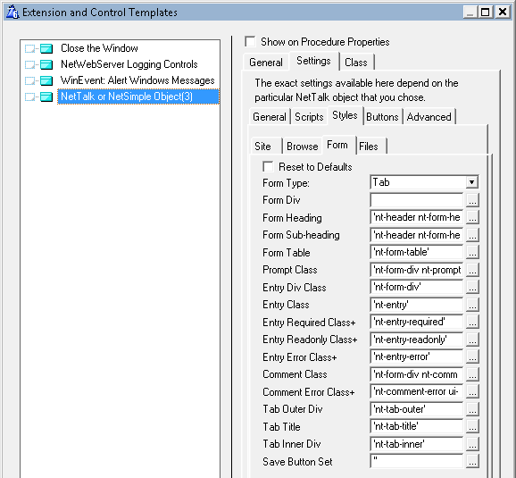The image size is (516, 478).
Task: Open the Class tab
Action: pos(356,63)
